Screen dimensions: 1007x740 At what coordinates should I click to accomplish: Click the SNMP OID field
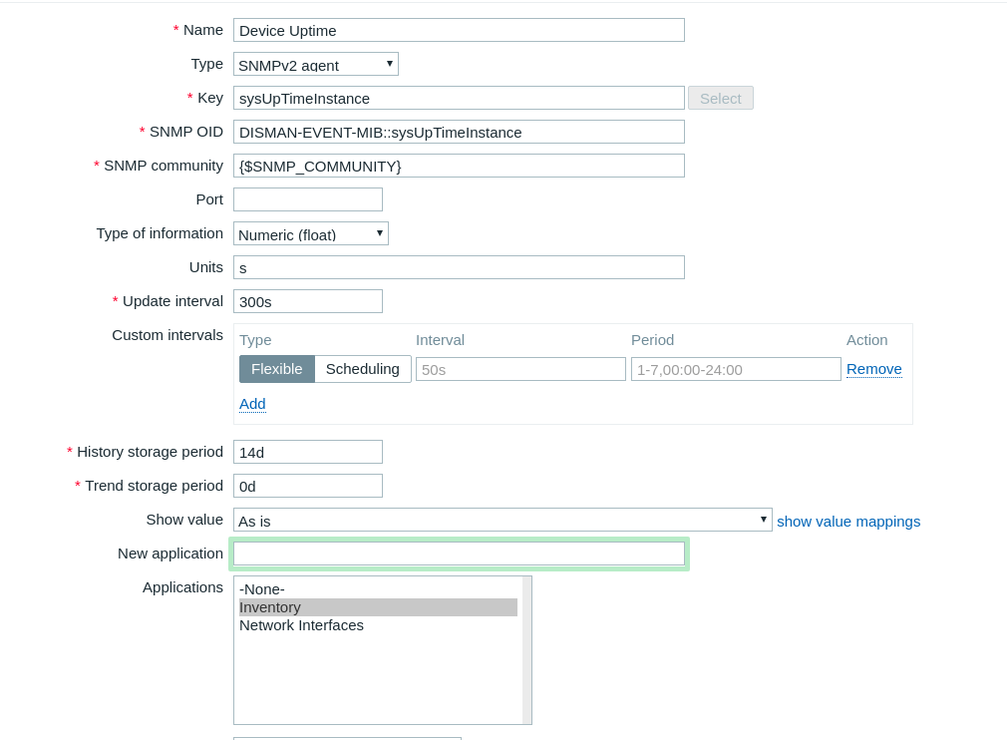click(459, 132)
